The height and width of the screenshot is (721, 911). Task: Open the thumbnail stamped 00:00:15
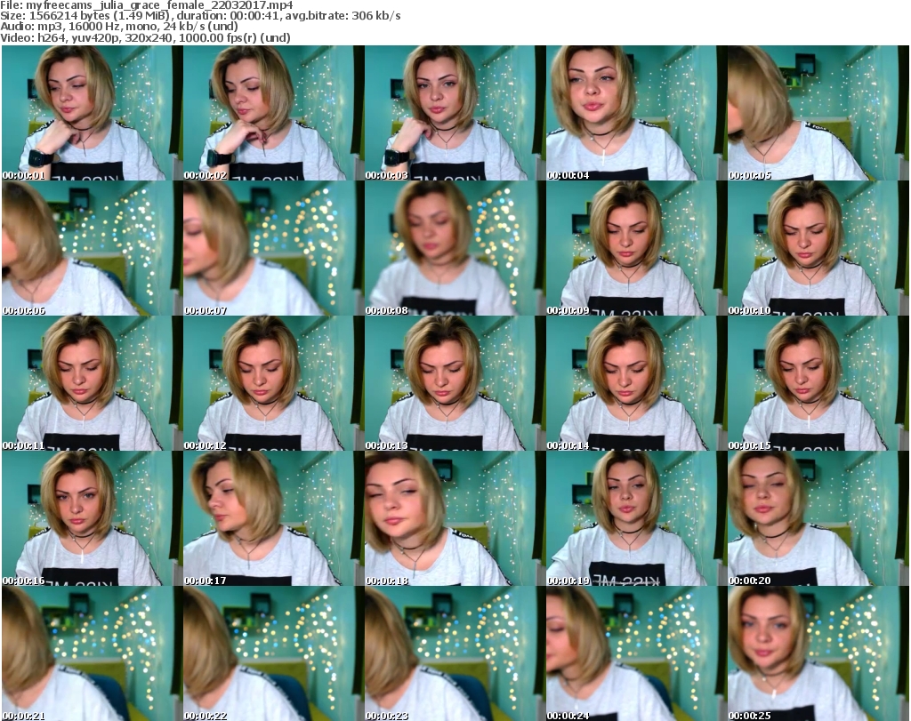(818, 383)
